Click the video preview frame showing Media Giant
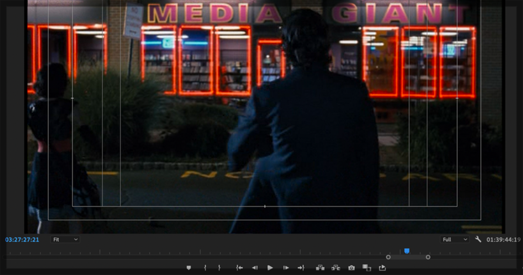The height and width of the screenshot is (275, 523). tap(265, 117)
